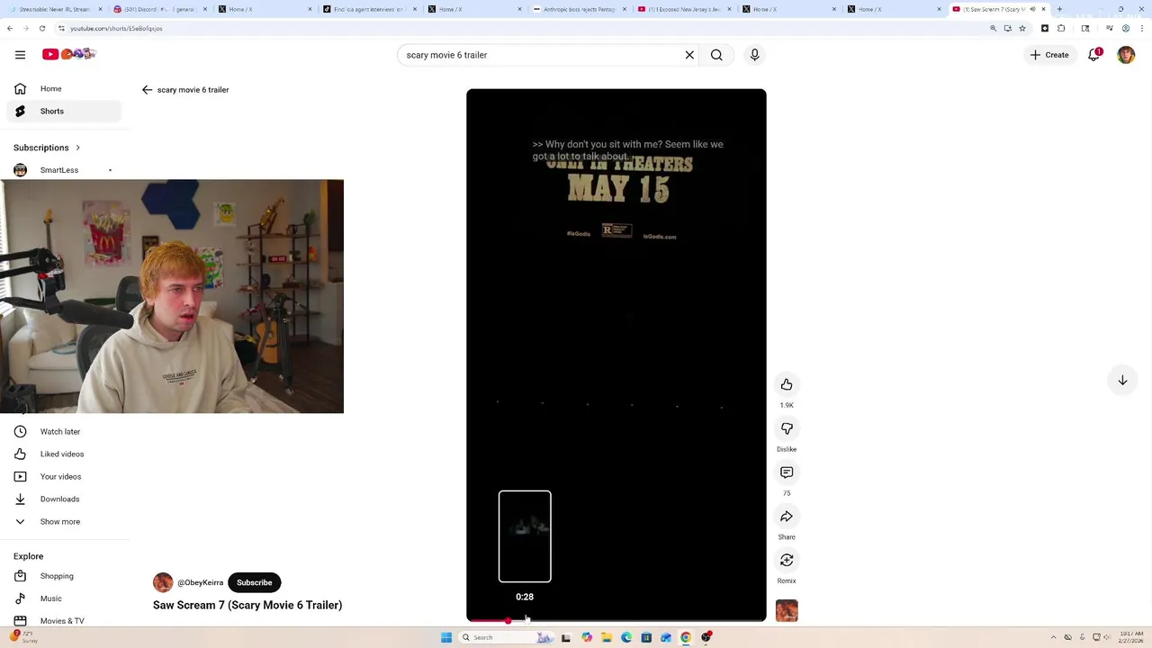
Task: Click the browser address bar URL
Action: coord(116,28)
